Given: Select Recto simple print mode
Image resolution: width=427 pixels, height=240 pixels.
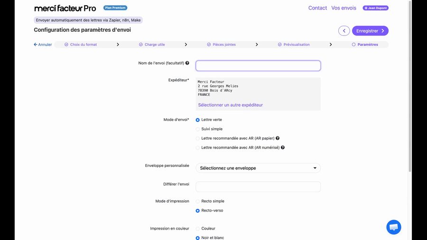Looking at the screenshot, I should click(198, 202).
